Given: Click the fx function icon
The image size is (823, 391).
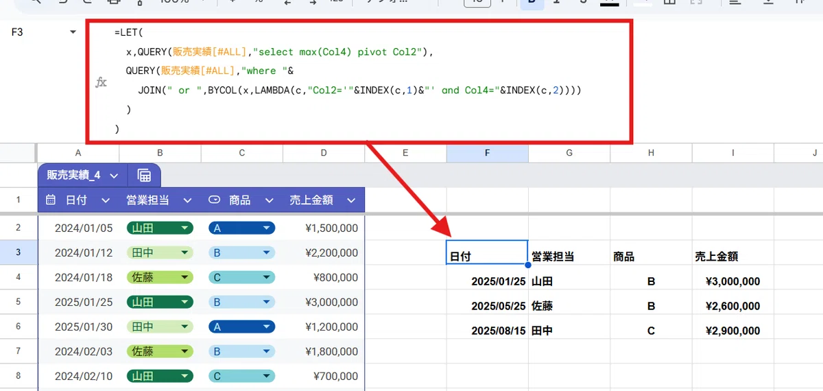Looking at the screenshot, I should [101, 82].
